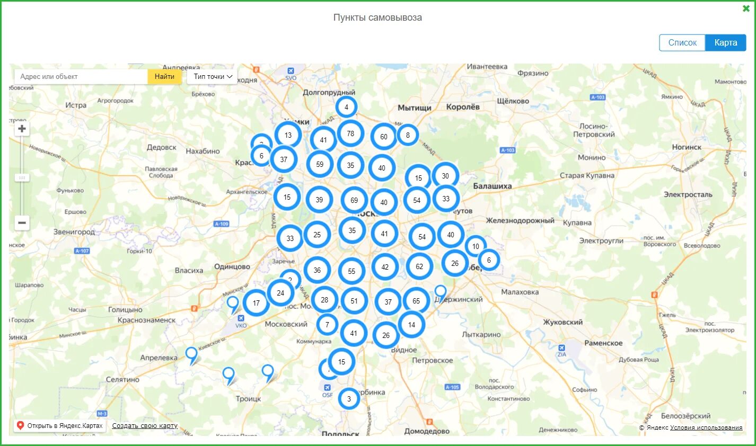Focus the Адрес или объект search field
This screenshot has width=756, height=446.
(81, 77)
